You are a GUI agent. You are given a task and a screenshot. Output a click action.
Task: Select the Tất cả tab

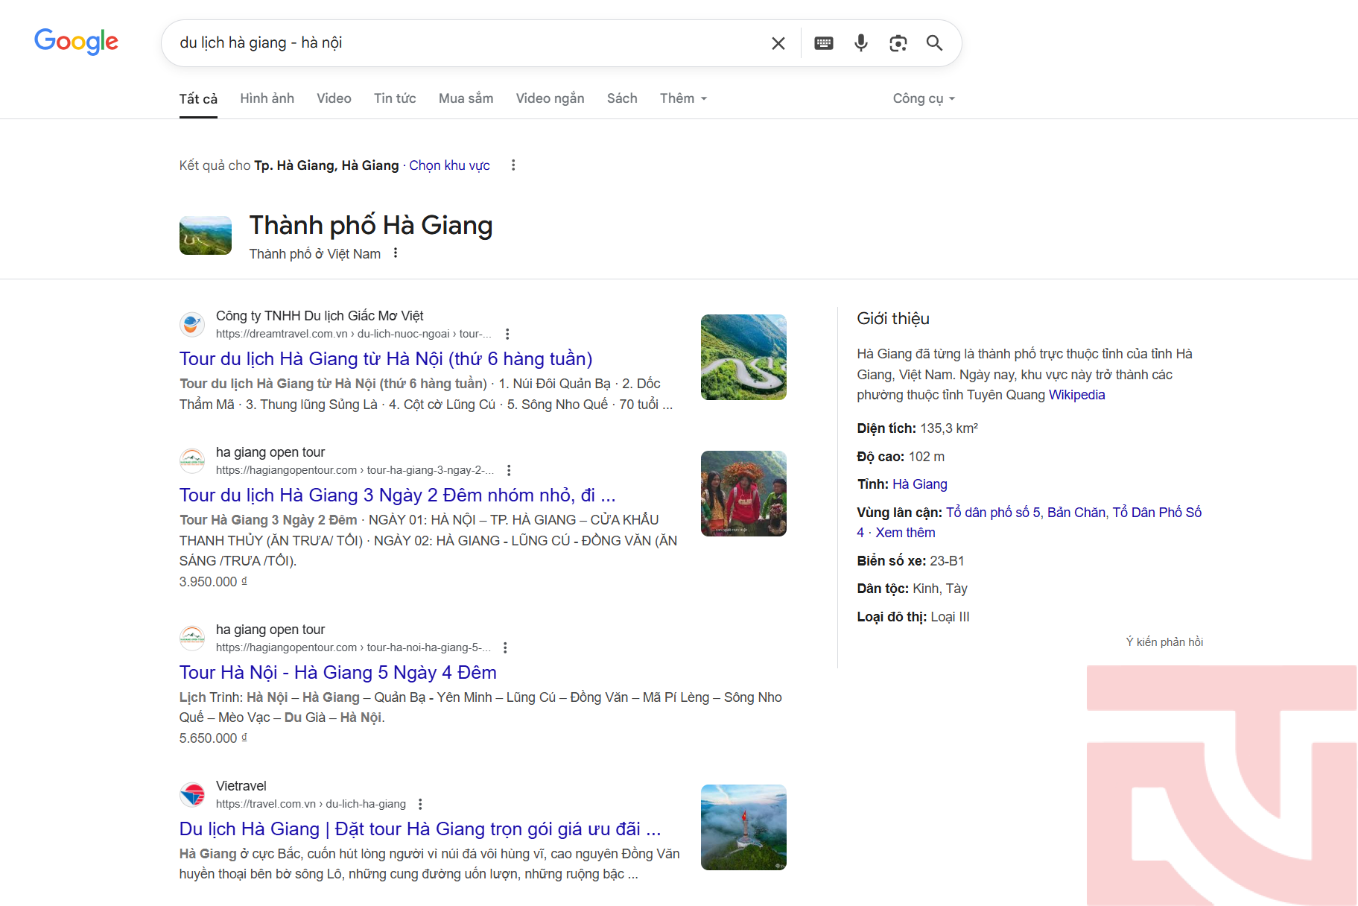tap(198, 98)
